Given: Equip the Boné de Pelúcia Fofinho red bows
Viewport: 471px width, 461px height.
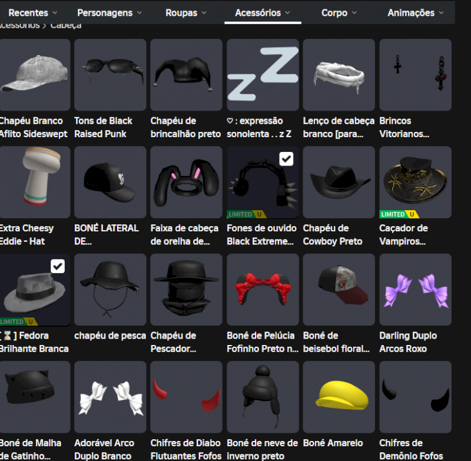Looking at the screenshot, I should [x=263, y=290].
